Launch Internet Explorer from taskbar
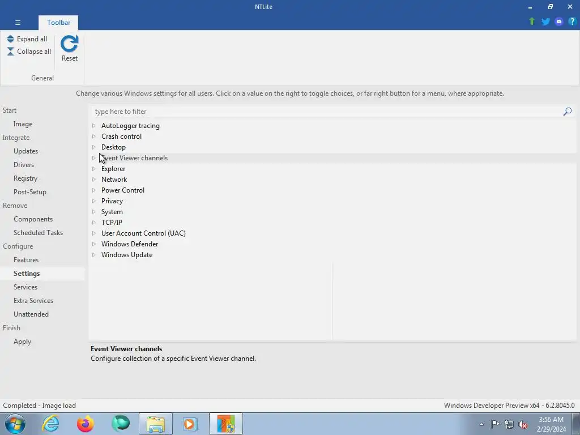Image resolution: width=580 pixels, height=435 pixels. click(x=50, y=424)
